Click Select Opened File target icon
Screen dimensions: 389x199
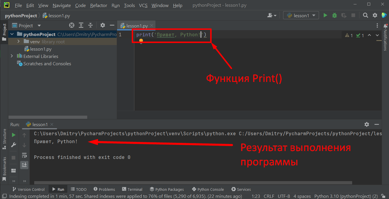tap(72, 25)
